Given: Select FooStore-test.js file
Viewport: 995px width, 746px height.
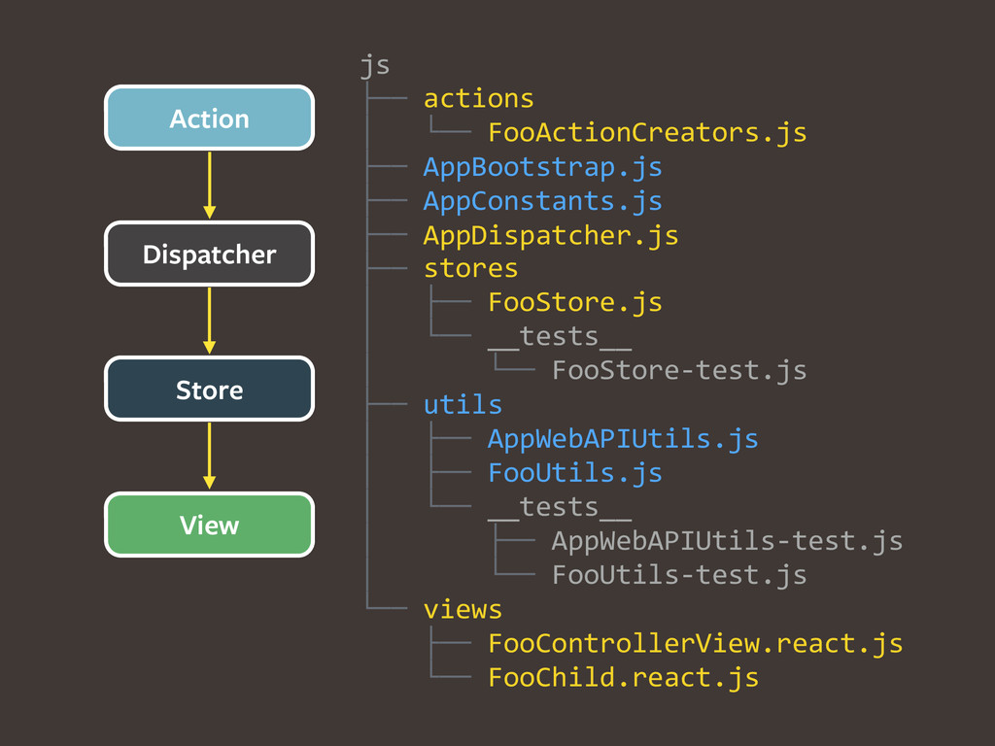Looking at the screenshot, I should pos(678,371).
